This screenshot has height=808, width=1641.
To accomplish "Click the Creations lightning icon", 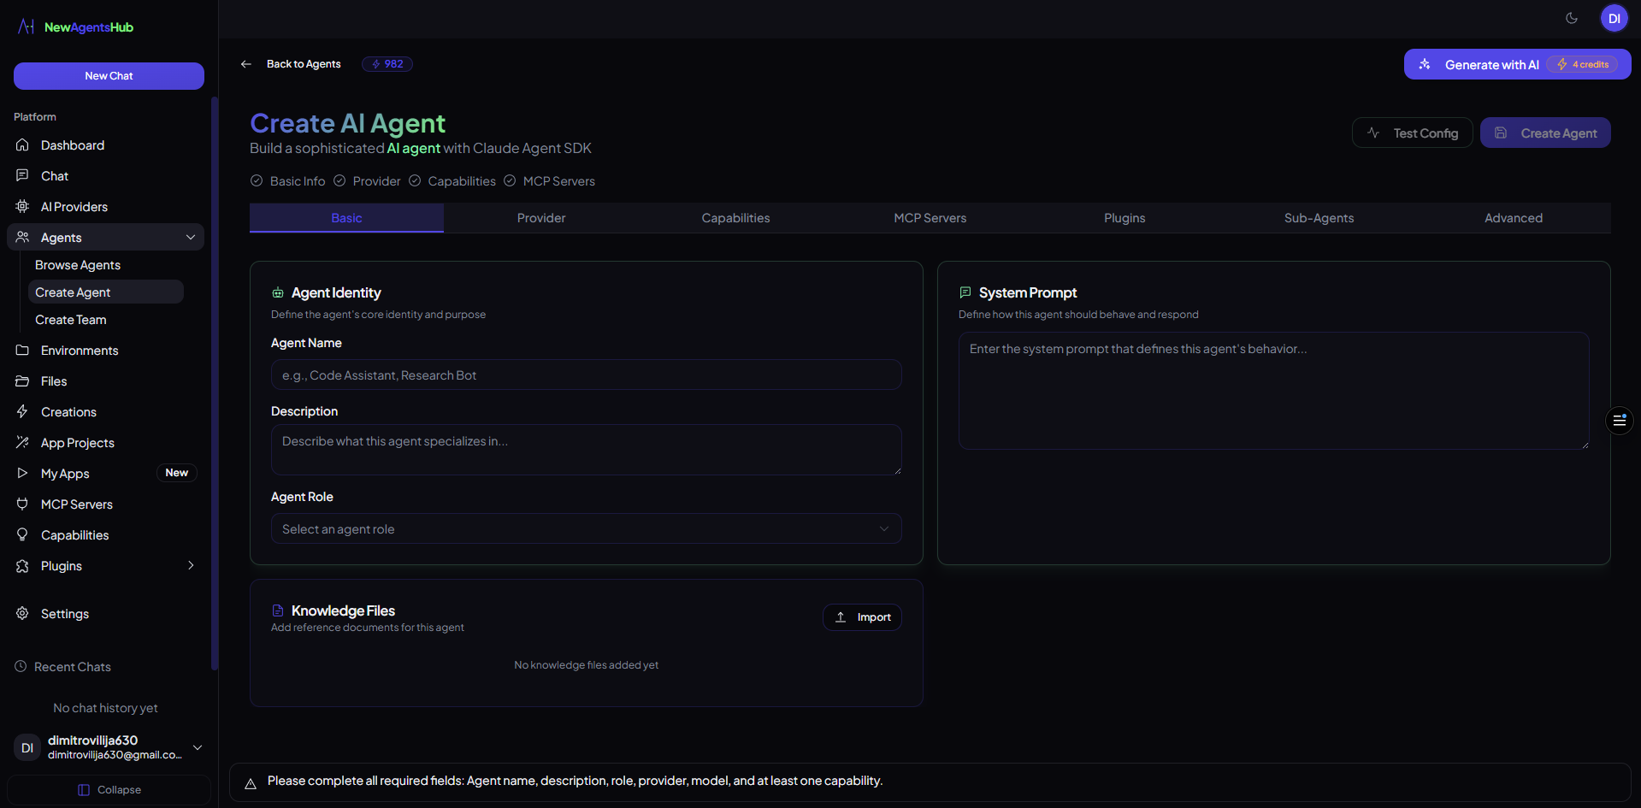I will click(23, 412).
